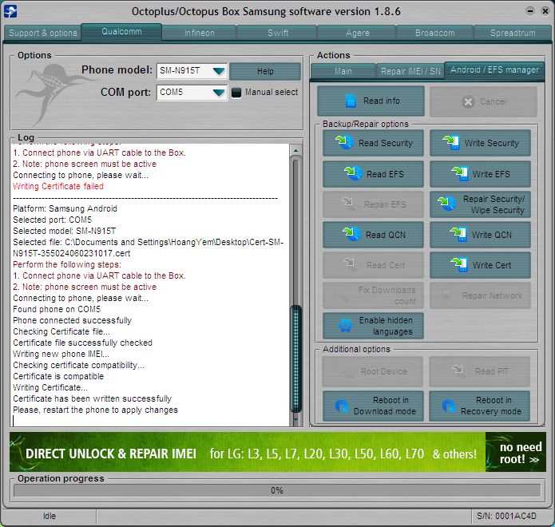Click the Operation progress bar
The height and width of the screenshot is (527, 555).
277,490
